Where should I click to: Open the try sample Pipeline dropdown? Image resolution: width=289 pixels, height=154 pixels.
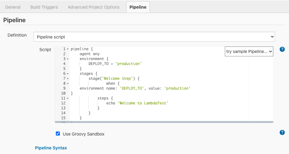pyautogui.click(x=249, y=51)
